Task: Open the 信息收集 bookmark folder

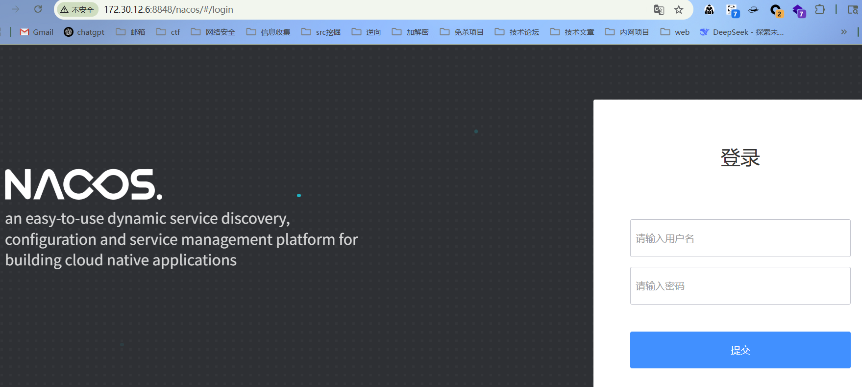Action: click(269, 32)
